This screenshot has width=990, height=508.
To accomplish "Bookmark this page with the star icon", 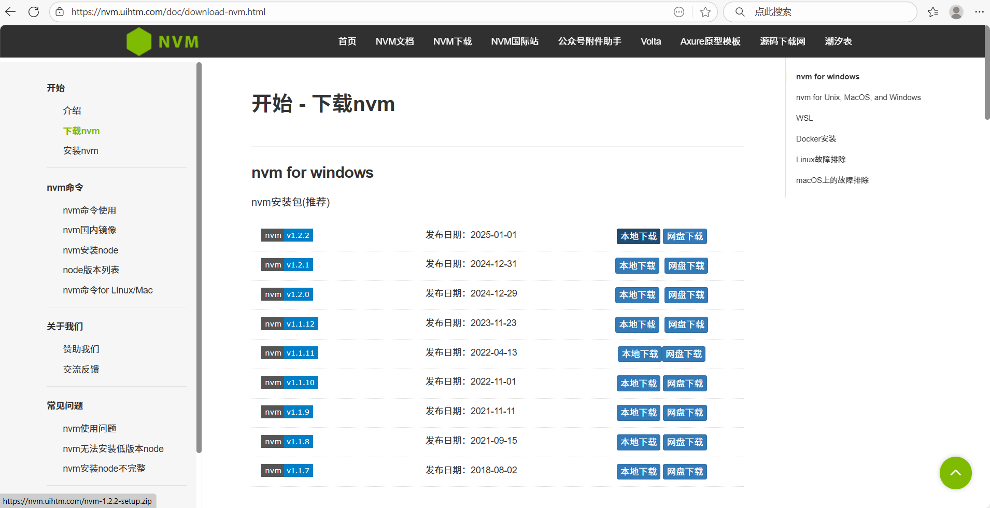I will pos(705,12).
